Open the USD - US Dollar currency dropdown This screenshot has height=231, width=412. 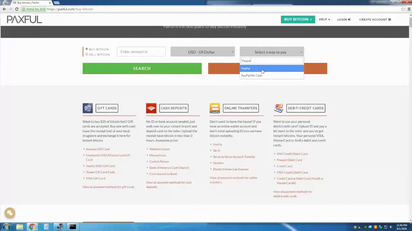point(203,52)
